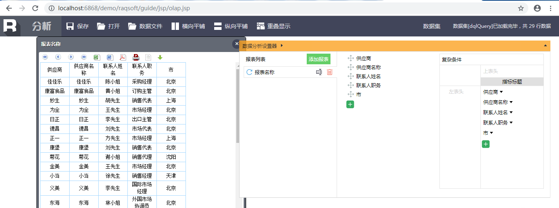The width and height of the screenshot is (559, 208).
Task: Click the 指标标题 header bar
Action: [x=512, y=82]
